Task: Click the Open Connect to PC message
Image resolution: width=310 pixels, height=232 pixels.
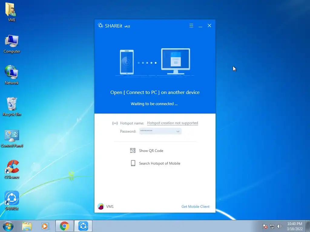Action: 155,92
